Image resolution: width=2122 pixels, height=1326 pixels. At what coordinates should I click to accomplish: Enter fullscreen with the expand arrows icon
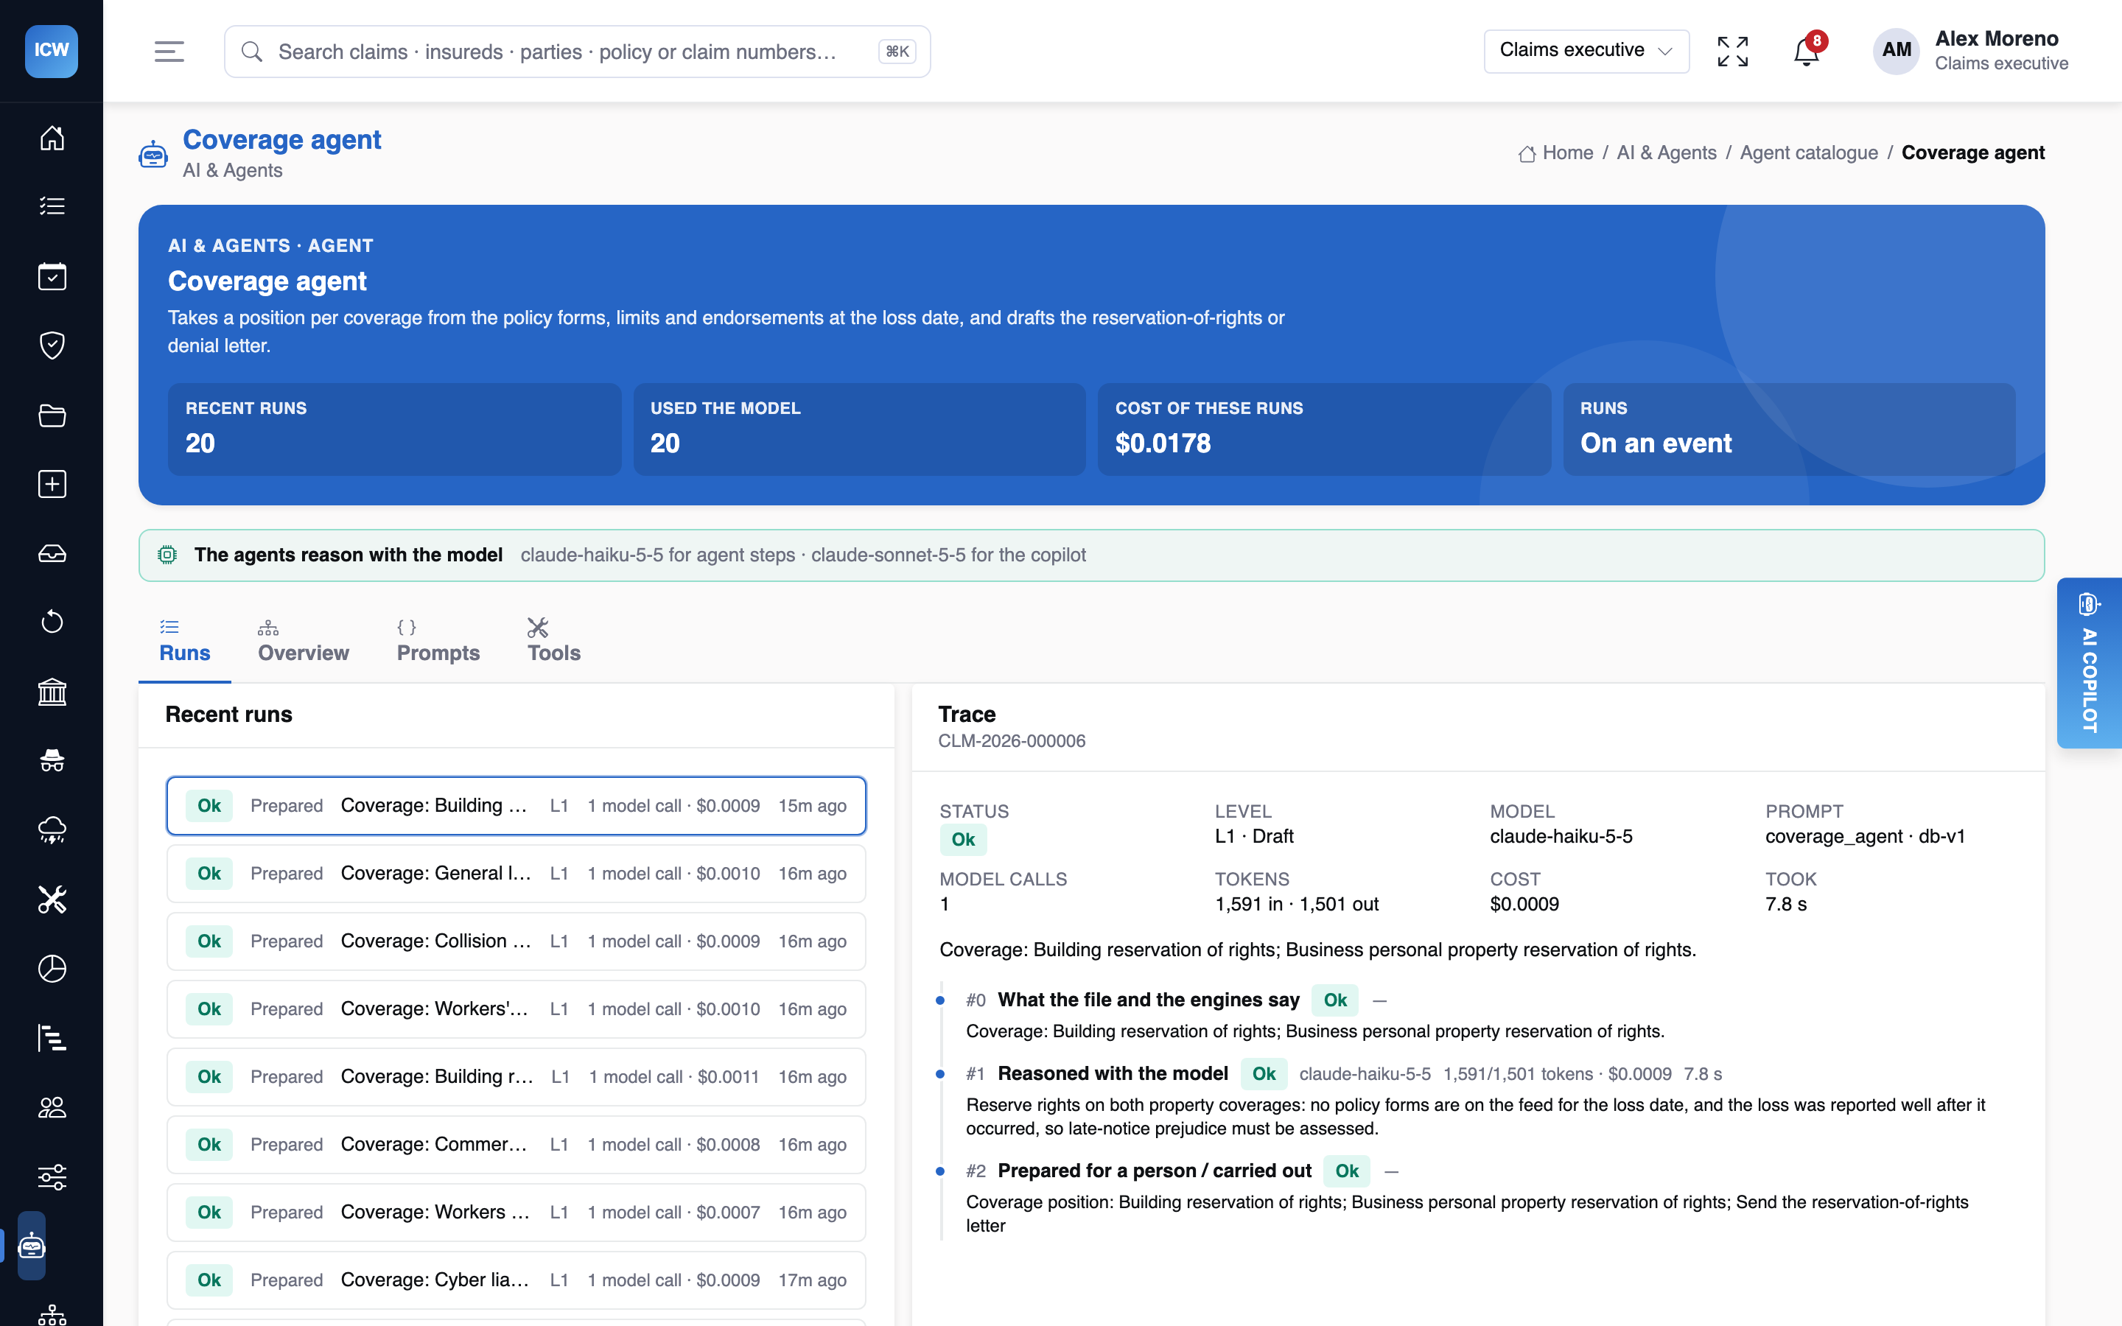click(x=1733, y=52)
